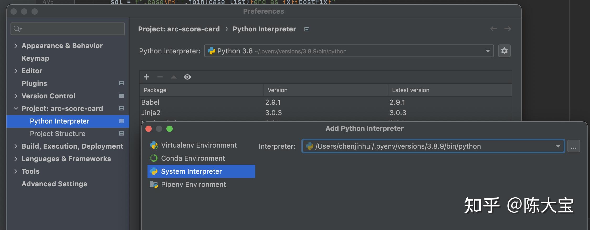Select Conda Environment option
This screenshot has width=590, height=230.
click(x=193, y=158)
